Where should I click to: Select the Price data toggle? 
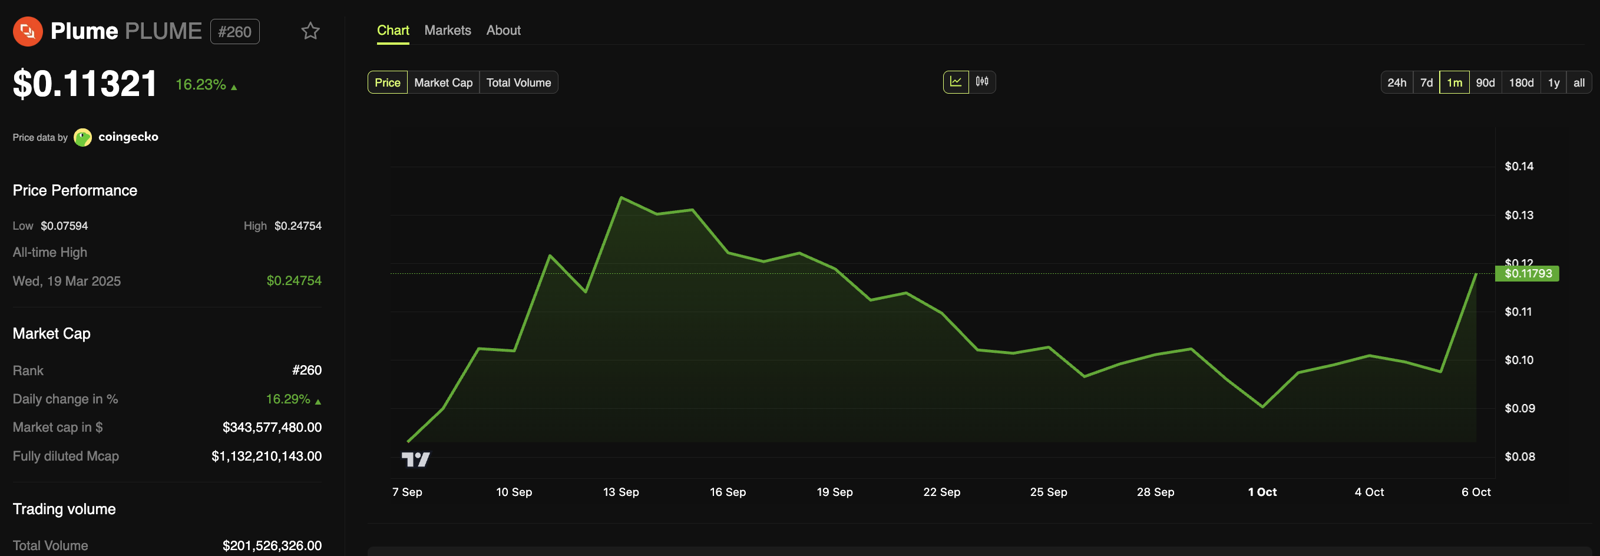click(x=387, y=82)
